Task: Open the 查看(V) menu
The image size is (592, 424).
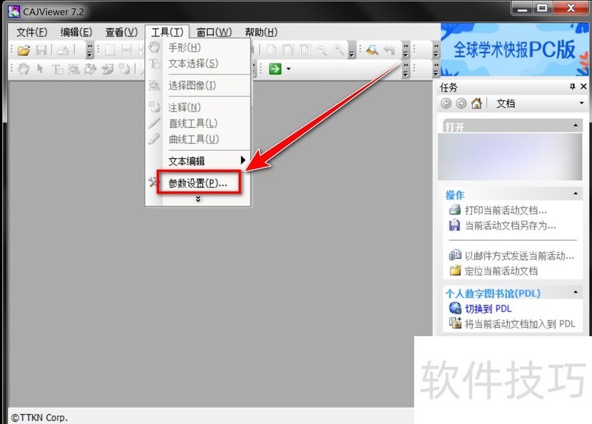Action: (x=121, y=32)
